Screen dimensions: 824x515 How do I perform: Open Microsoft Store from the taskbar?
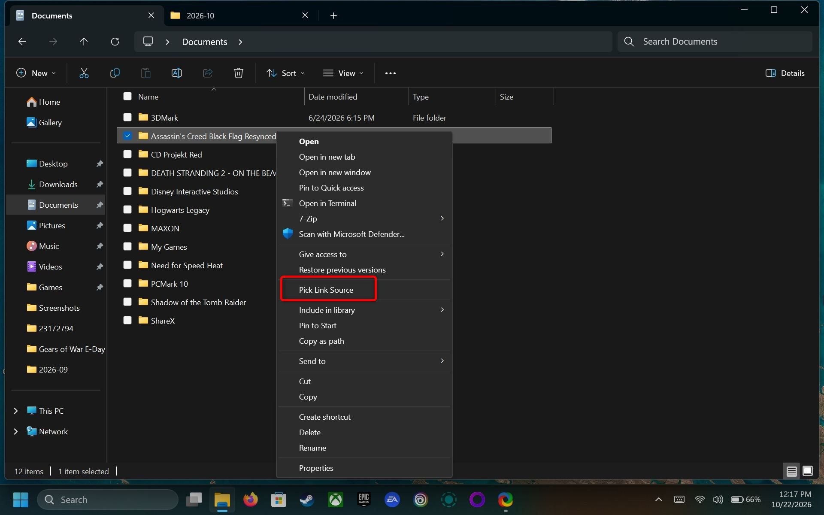pyautogui.click(x=279, y=500)
